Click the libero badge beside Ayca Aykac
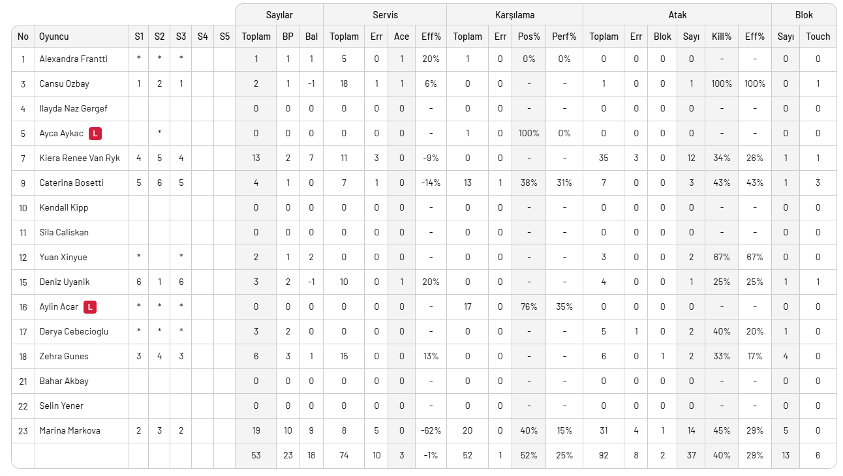This screenshot has width=843, height=476. 96,134
